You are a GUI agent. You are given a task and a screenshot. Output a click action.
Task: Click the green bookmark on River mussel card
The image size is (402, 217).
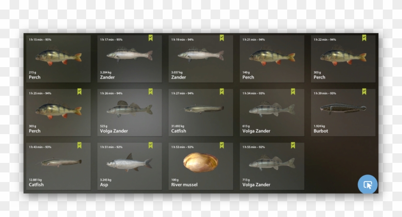tap(222, 146)
